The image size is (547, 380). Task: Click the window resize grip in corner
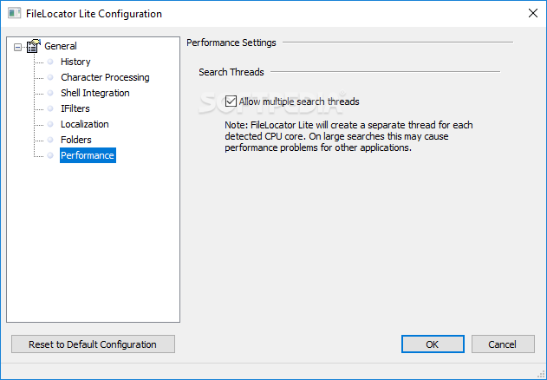[x=542, y=374]
